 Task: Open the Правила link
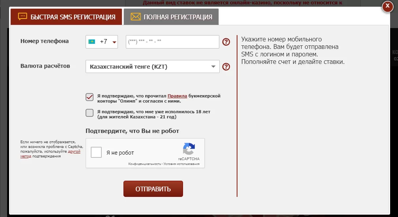177,96
